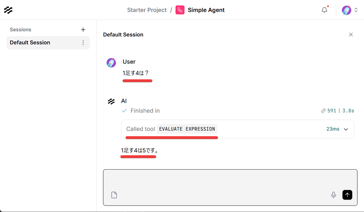Click the Langflow logo in top-left
The image size is (364, 212).
tap(8, 10)
